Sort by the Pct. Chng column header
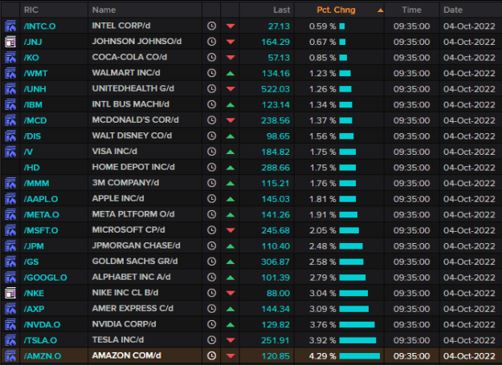Viewport: 502px width, 365px height. pyautogui.click(x=337, y=10)
